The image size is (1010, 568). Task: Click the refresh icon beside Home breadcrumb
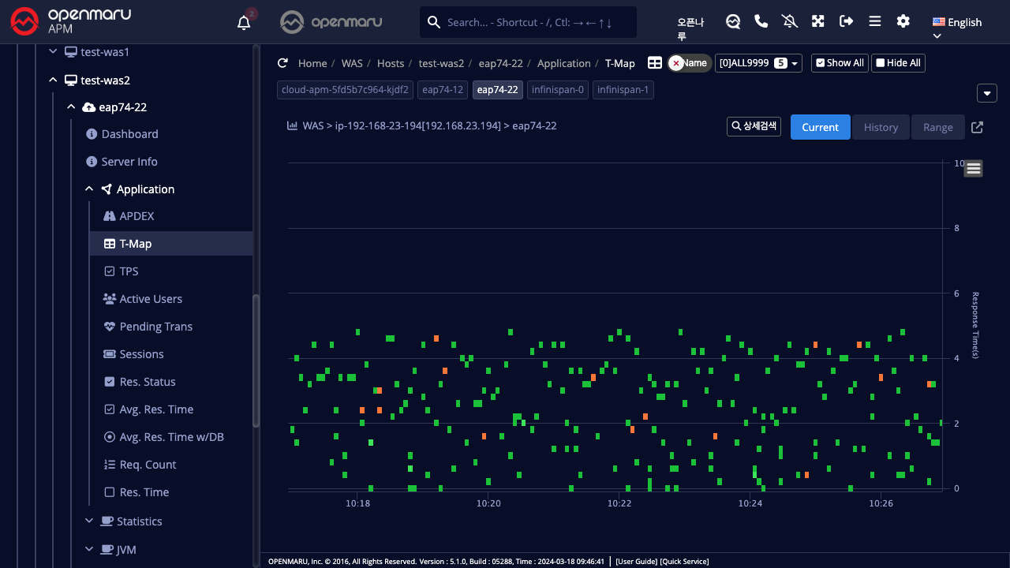click(x=282, y=63)
